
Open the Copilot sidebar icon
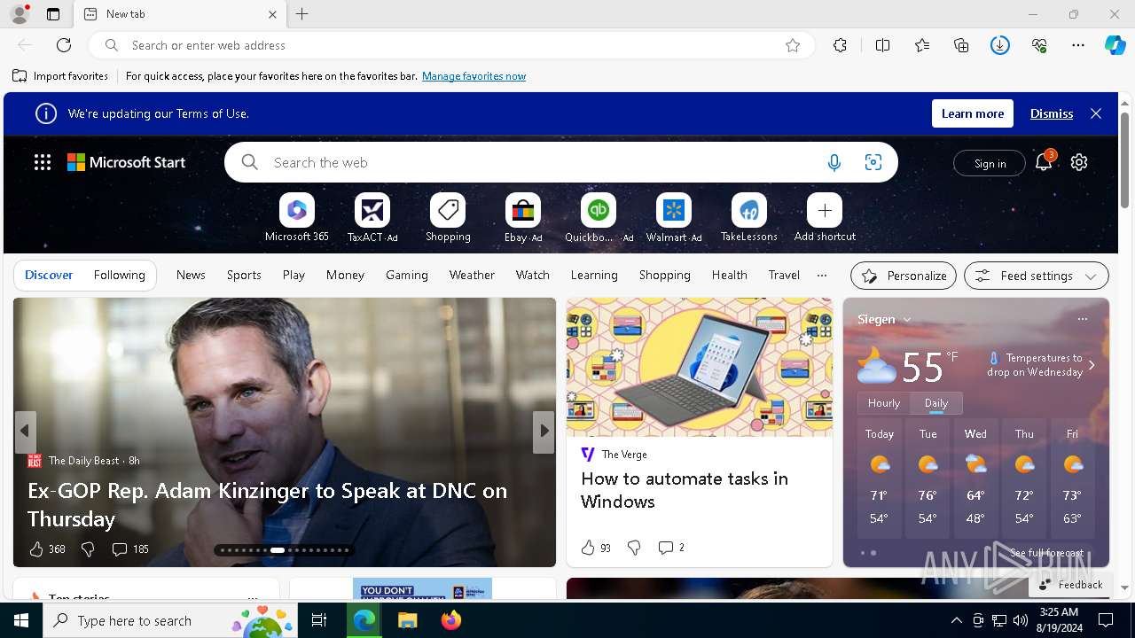1115,45
